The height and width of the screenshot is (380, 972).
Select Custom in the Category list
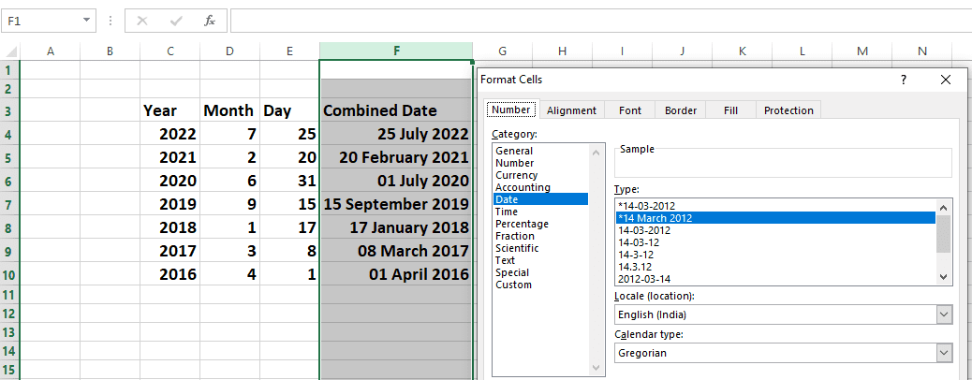coord(513,285)
